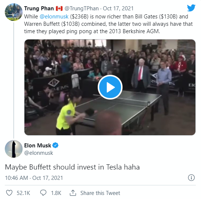
Task: Click the Canadian flag emoji
Action: click(x=59, y=8)
